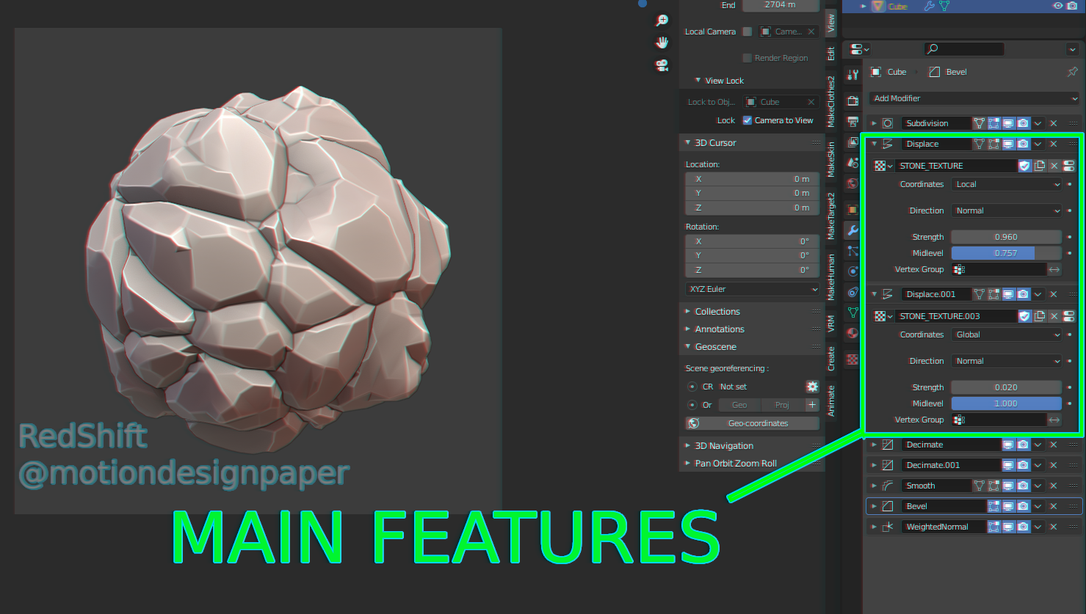Switch to the View sidebar tab
The image size is (1086, 614).
coord(830,22)
